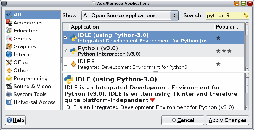Select the System Tools category
Screen dimensions: 254x130
coord(30,95)
